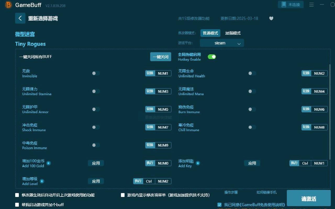This screenshot has height=209, width=335.
Task: Click 切换 button for NUM8 hotkey
Action: [306, 127]
